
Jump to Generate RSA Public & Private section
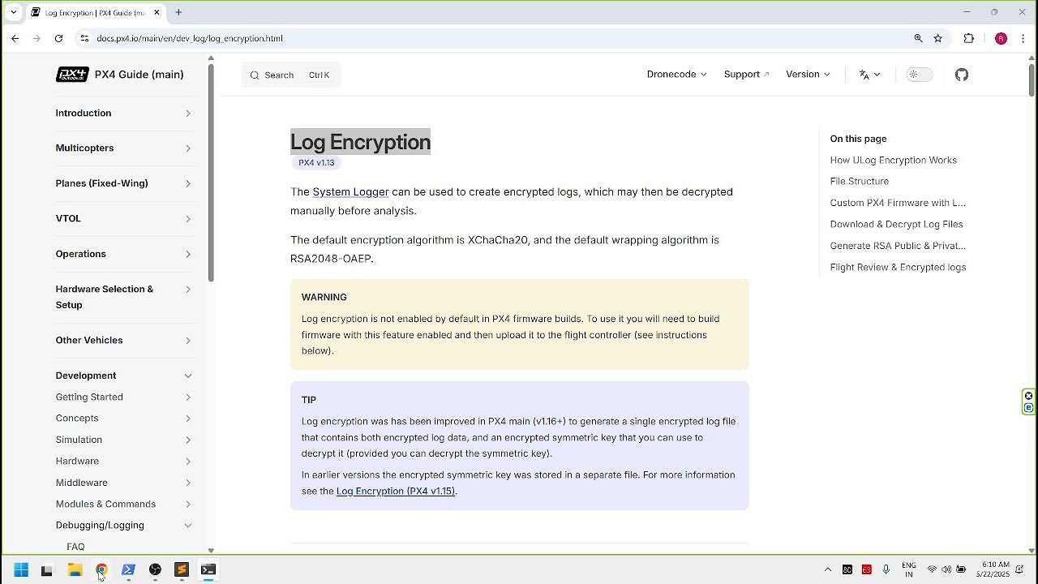pyautogui.click(x=898, y=246)
